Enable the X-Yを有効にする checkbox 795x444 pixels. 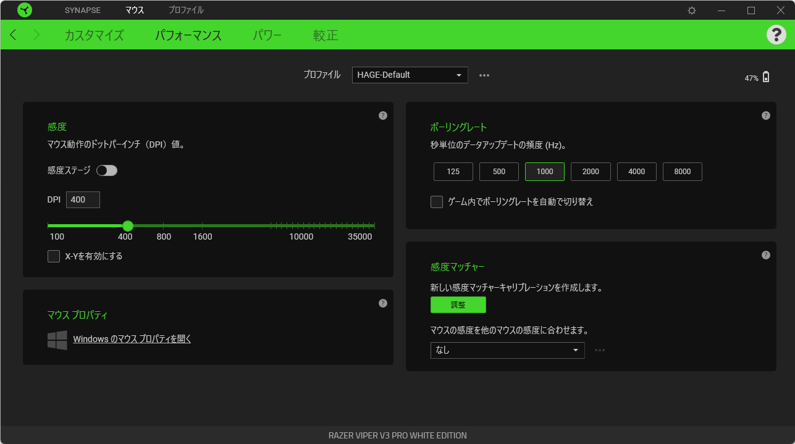pyautogui.click(x=54, y=256)
